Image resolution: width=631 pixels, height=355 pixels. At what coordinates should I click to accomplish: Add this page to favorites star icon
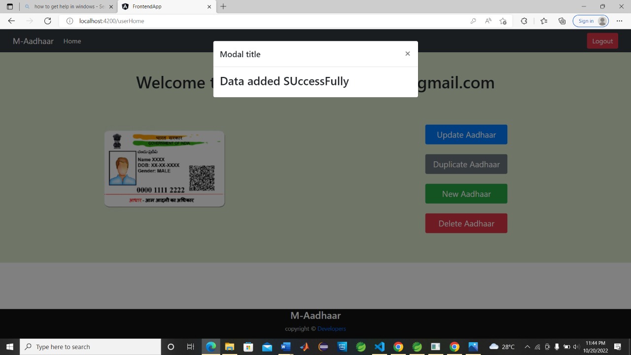(503, 21)
